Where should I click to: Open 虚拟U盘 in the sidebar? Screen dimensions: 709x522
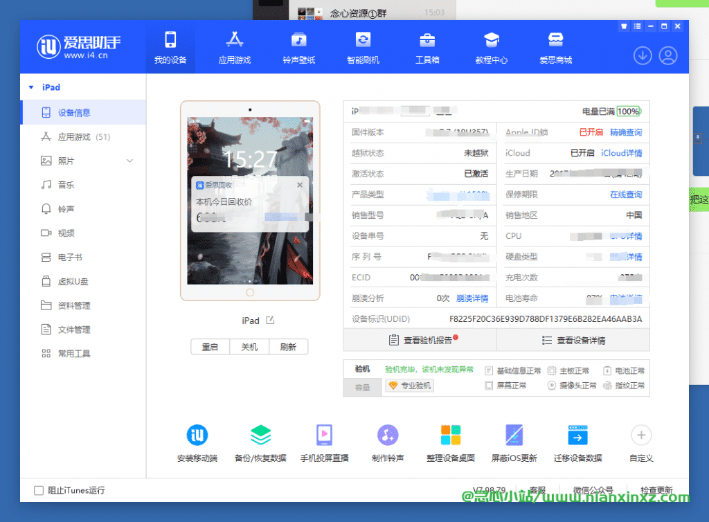tap(83, 281)
